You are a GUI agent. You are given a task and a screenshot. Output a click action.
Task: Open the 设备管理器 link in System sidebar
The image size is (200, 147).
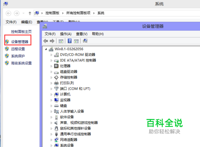pyautogui.click(x=20, y=42)
